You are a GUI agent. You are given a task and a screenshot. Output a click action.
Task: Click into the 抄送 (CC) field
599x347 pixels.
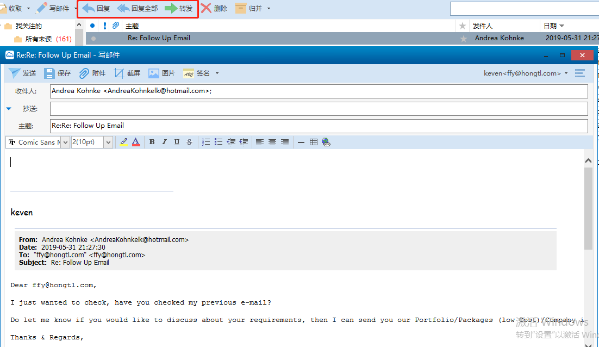click(319, 109)
